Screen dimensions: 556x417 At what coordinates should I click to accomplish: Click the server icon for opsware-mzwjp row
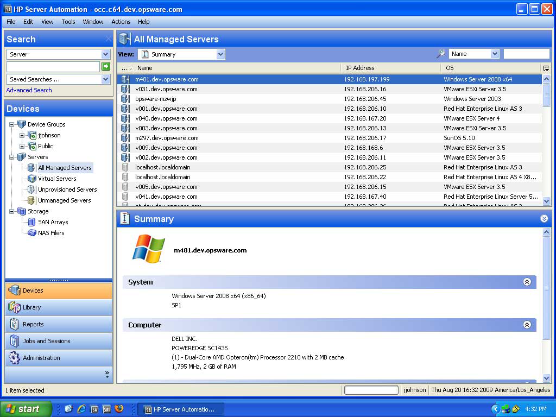125,99
